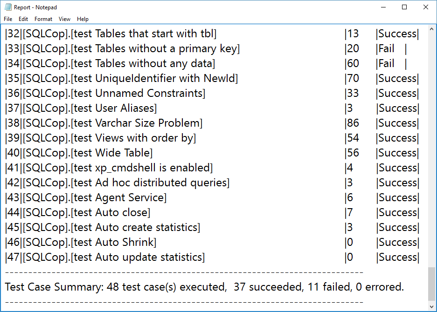Click the Notepad icon in title bar
Viewport: 437px width, 312px height.
coord(8,7)
